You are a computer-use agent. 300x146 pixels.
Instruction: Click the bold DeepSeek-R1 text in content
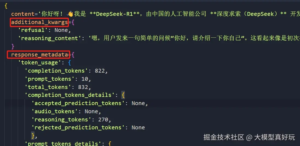tap(114, 14)
